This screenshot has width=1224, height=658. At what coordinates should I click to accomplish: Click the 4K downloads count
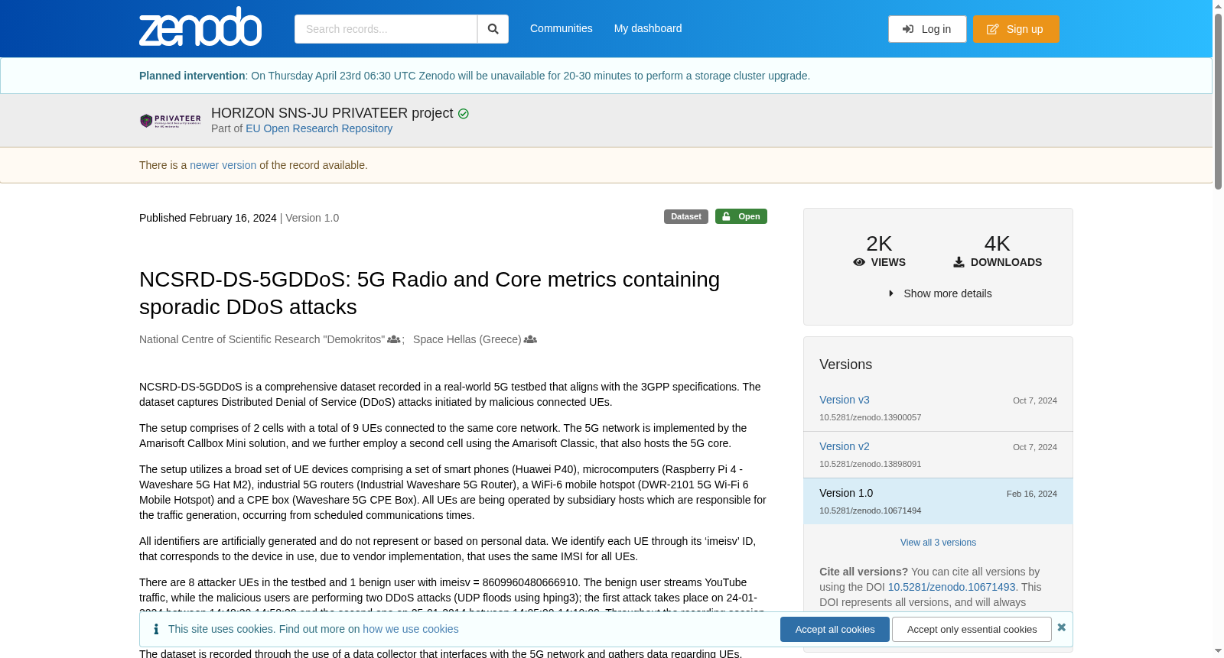997,244
